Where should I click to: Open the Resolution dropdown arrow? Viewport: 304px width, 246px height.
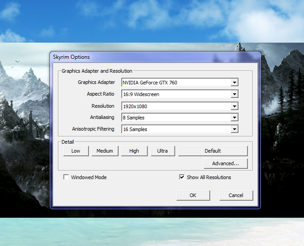(234, 106)
